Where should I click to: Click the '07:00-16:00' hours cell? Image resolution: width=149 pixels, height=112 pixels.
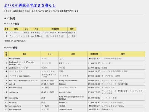coord(94,76)
